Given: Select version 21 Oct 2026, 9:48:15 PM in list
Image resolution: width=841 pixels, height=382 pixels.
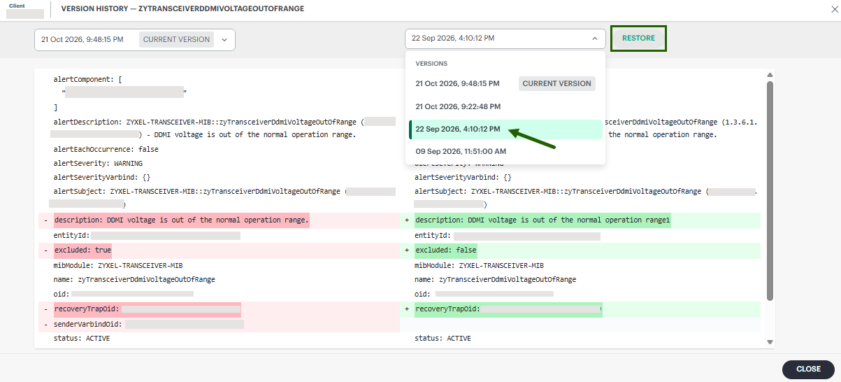Looking at the screenshot, I should [x=505, y=83].
